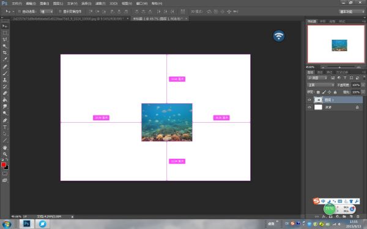The width and height of the screenshot is (367, 229).
Task: Click the adjustment layer filter icon
Action: click(339, 78)
